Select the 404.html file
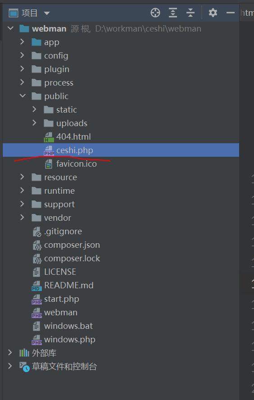Viewport: 254px width, 400px height. pos(73,137)
